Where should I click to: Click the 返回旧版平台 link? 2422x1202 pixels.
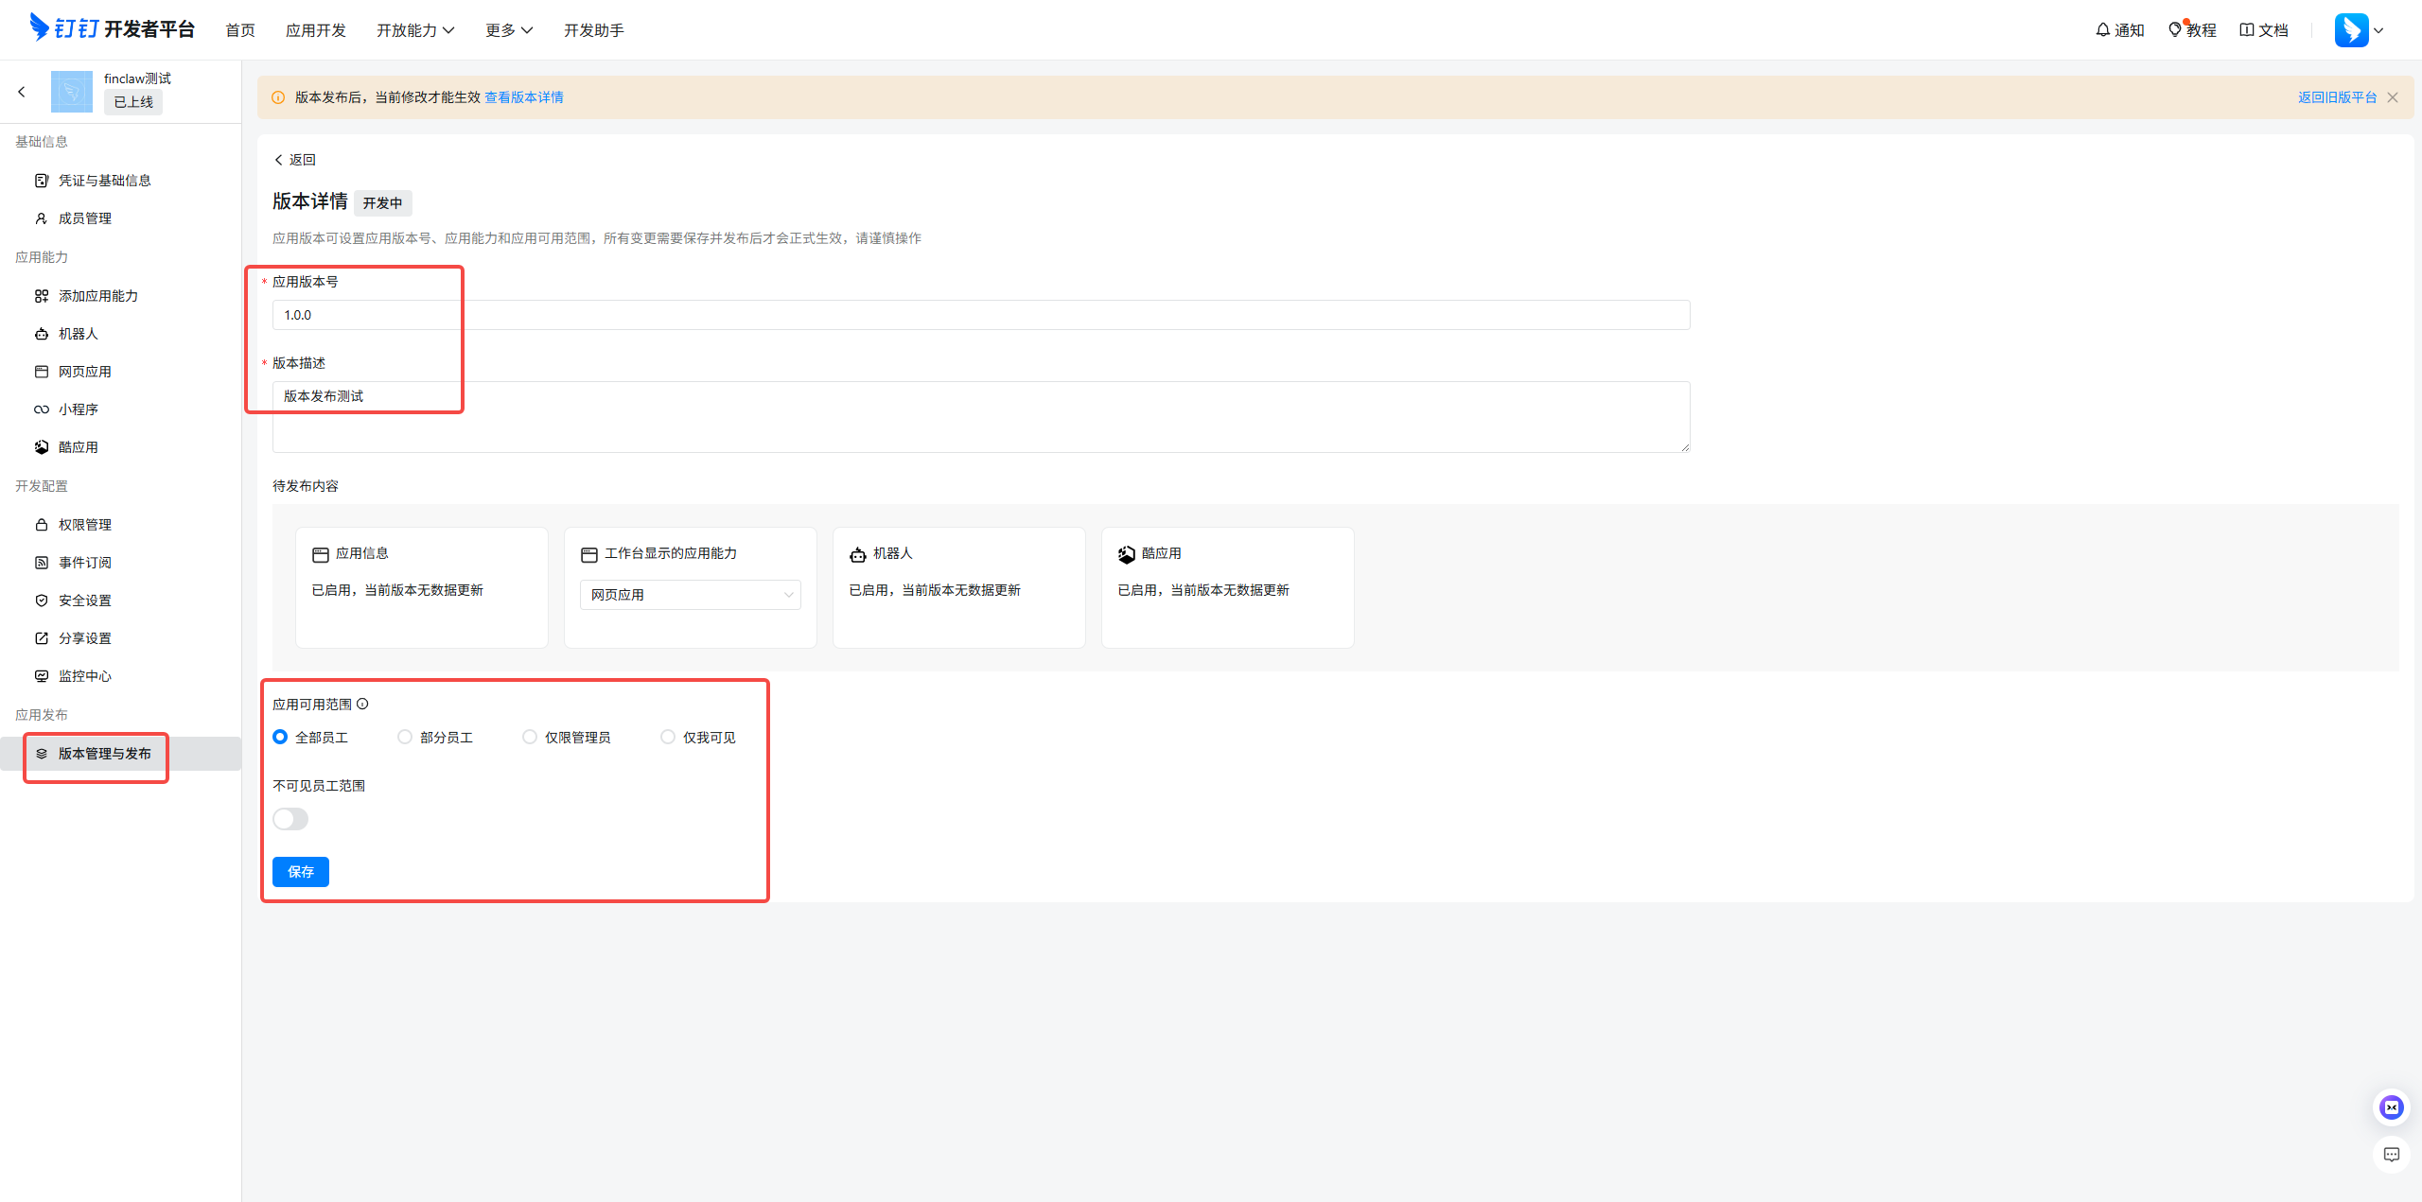(x=2338, y=97)
